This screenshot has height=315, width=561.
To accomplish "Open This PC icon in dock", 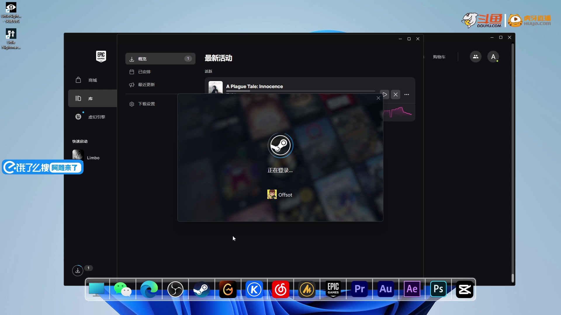I will click(x=96, y=289).
